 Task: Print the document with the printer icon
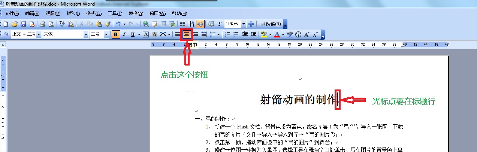coord(43,24)
